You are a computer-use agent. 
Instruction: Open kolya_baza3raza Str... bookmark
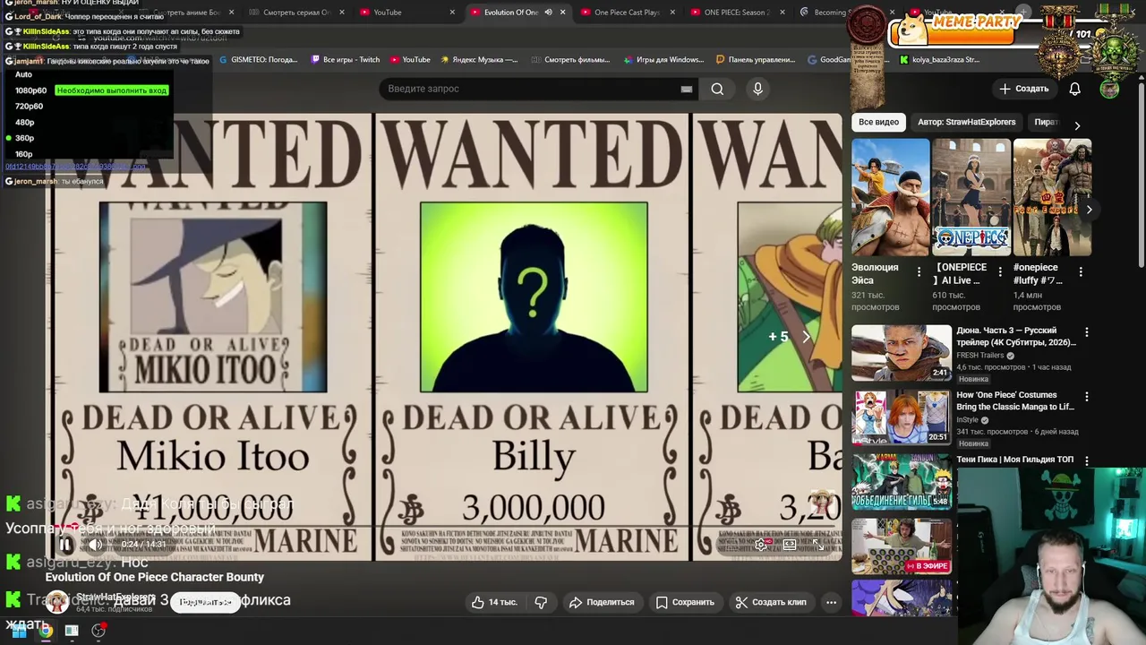click(x=940, y=60)
